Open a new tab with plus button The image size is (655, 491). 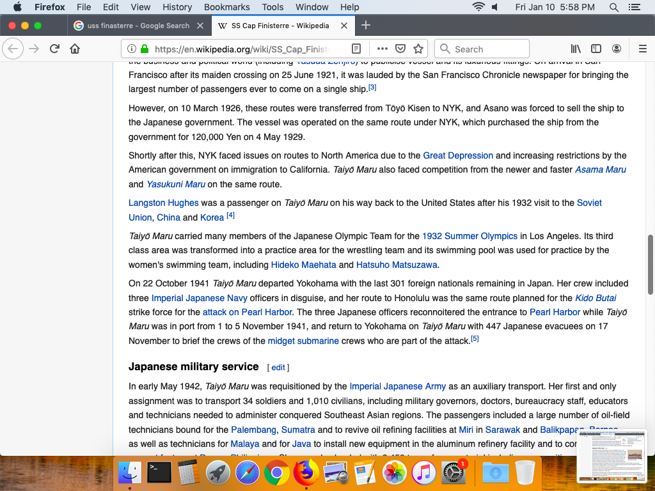366,26
